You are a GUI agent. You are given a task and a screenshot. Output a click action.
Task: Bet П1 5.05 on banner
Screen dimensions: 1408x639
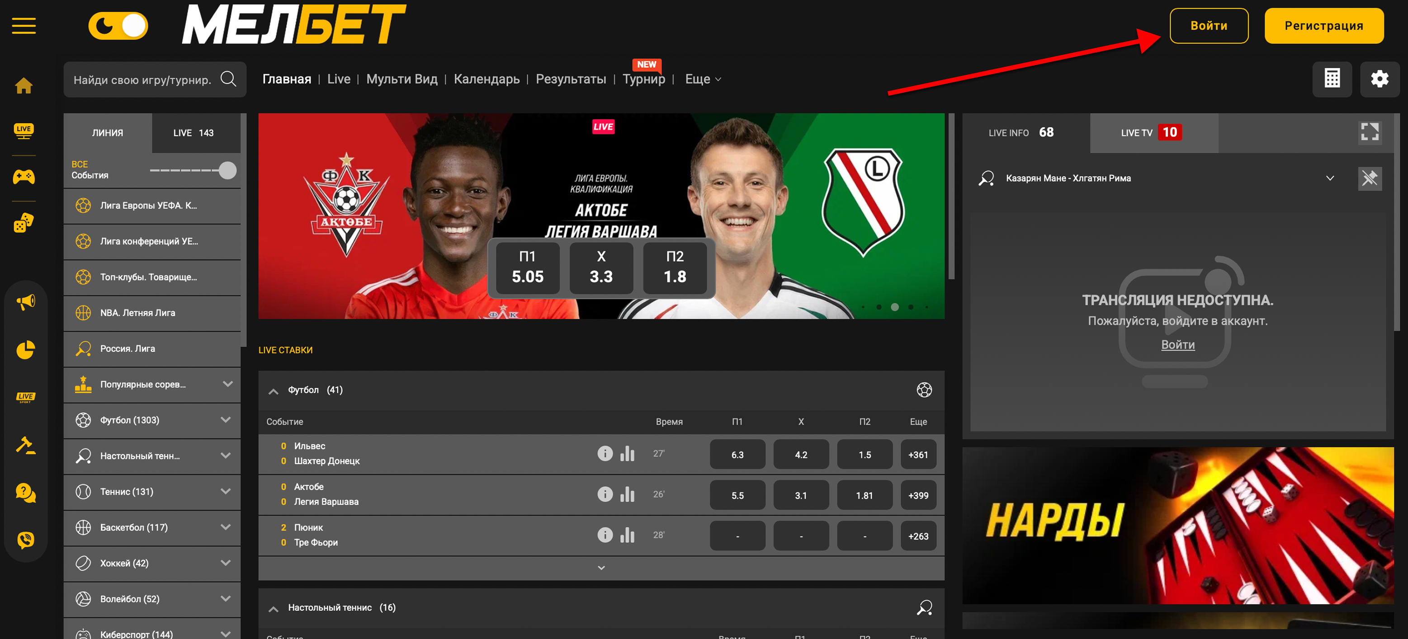528,268
